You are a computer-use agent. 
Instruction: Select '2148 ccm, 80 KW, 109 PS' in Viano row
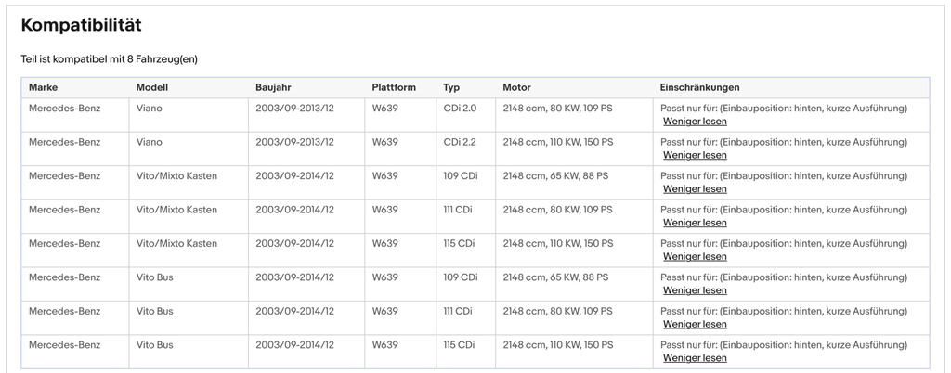coord(557,109)
